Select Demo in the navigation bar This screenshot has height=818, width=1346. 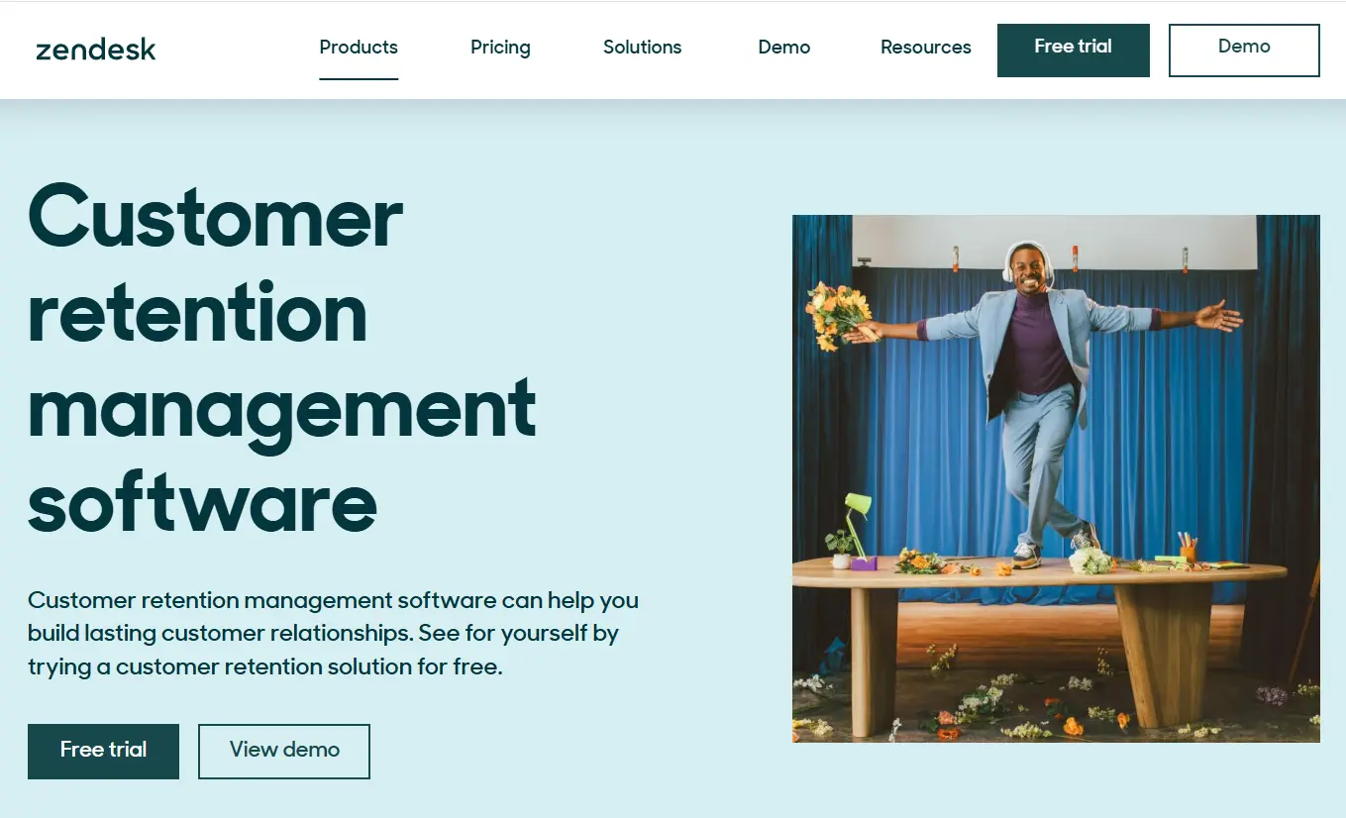(783, 47)
